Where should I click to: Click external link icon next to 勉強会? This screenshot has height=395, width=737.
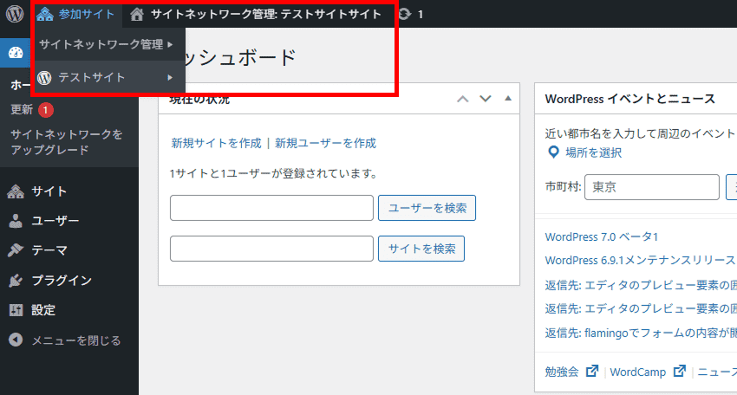tap(591, 371)
